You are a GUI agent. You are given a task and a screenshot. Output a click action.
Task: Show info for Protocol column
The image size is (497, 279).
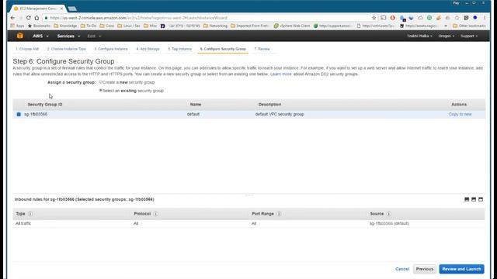point(155,214)
